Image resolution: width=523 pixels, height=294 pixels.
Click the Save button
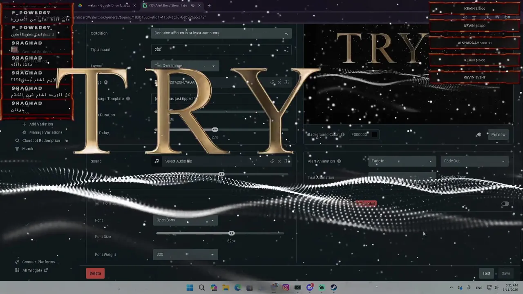coord(506,274)
